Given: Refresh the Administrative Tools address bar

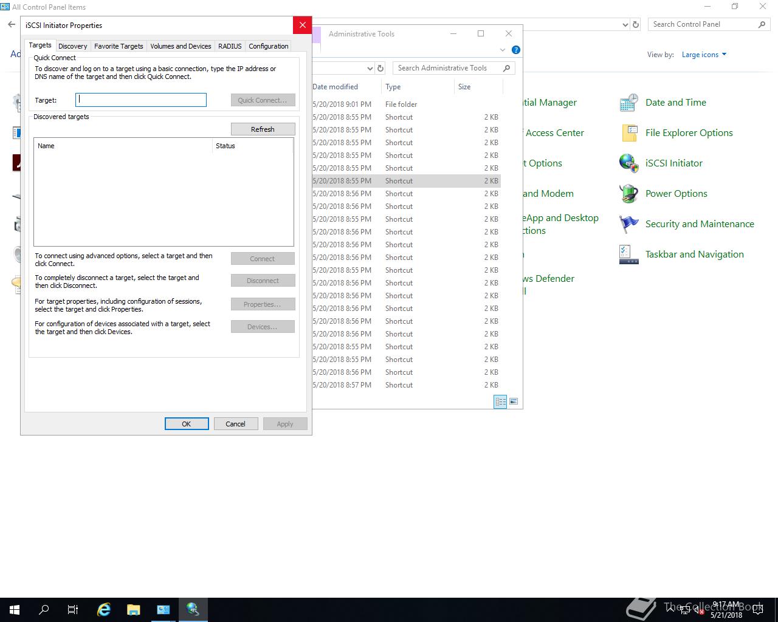Looking at the screenshot, I should click(x=380, y=68).
